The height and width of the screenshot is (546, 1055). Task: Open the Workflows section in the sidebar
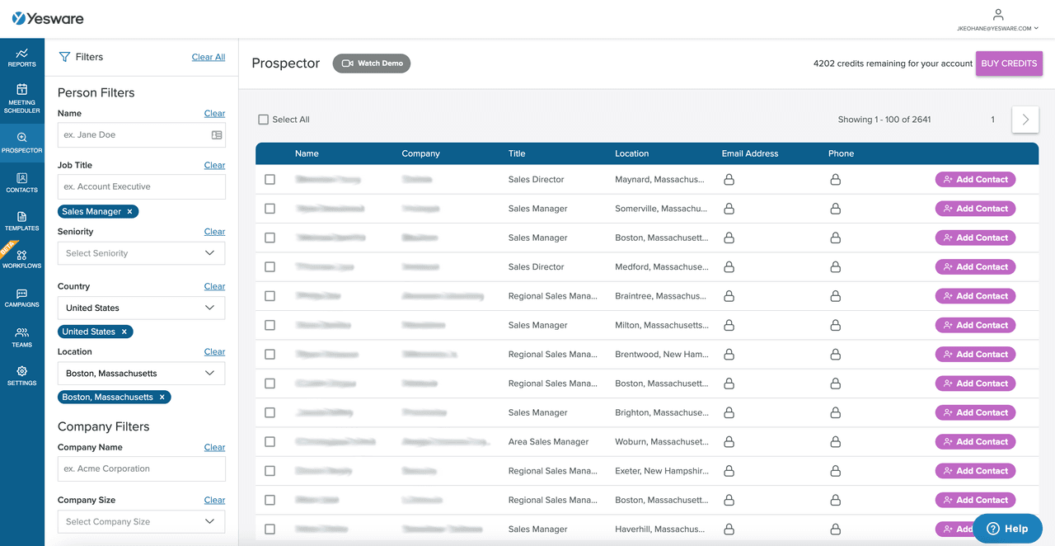coord(21,260)
